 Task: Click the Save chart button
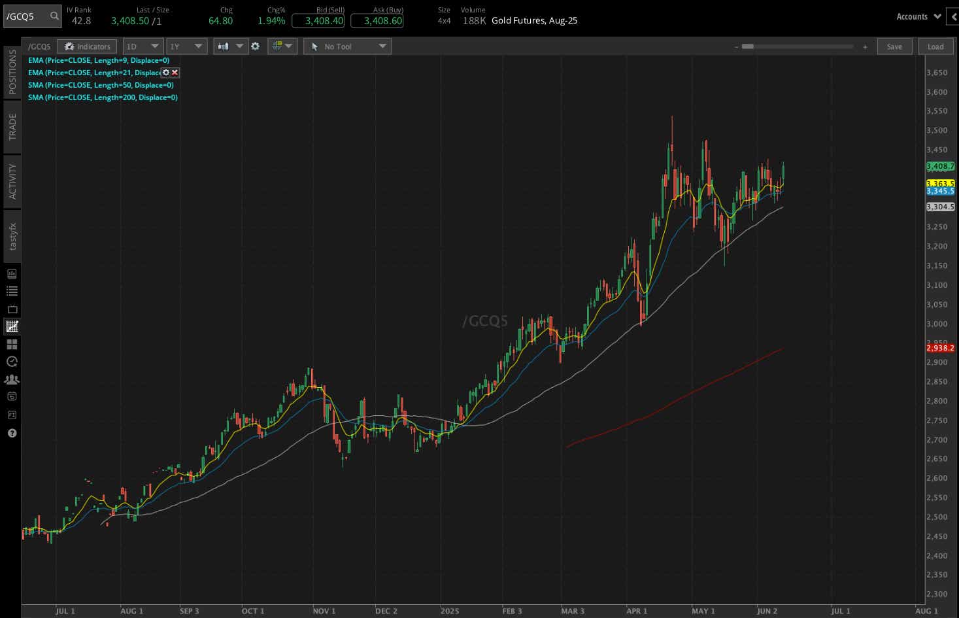894,46
